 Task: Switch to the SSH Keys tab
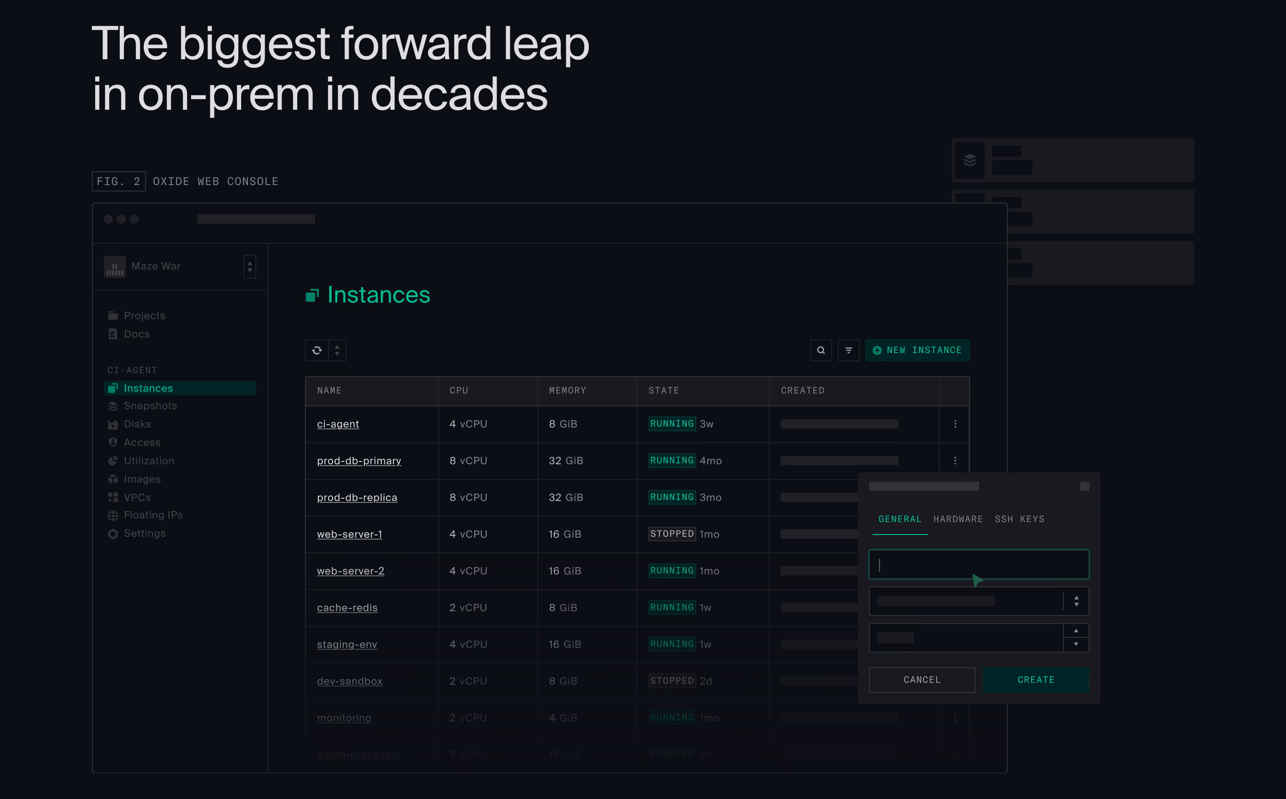coord(1019,519)
